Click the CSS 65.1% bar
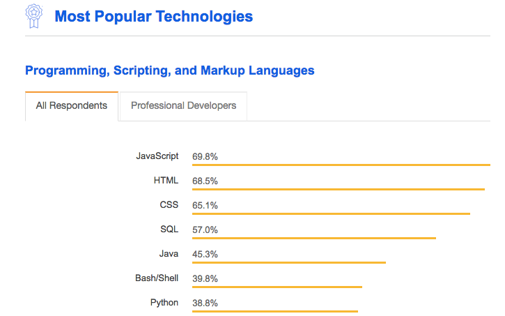Screen dimensions: 505x316 [331, 213]
